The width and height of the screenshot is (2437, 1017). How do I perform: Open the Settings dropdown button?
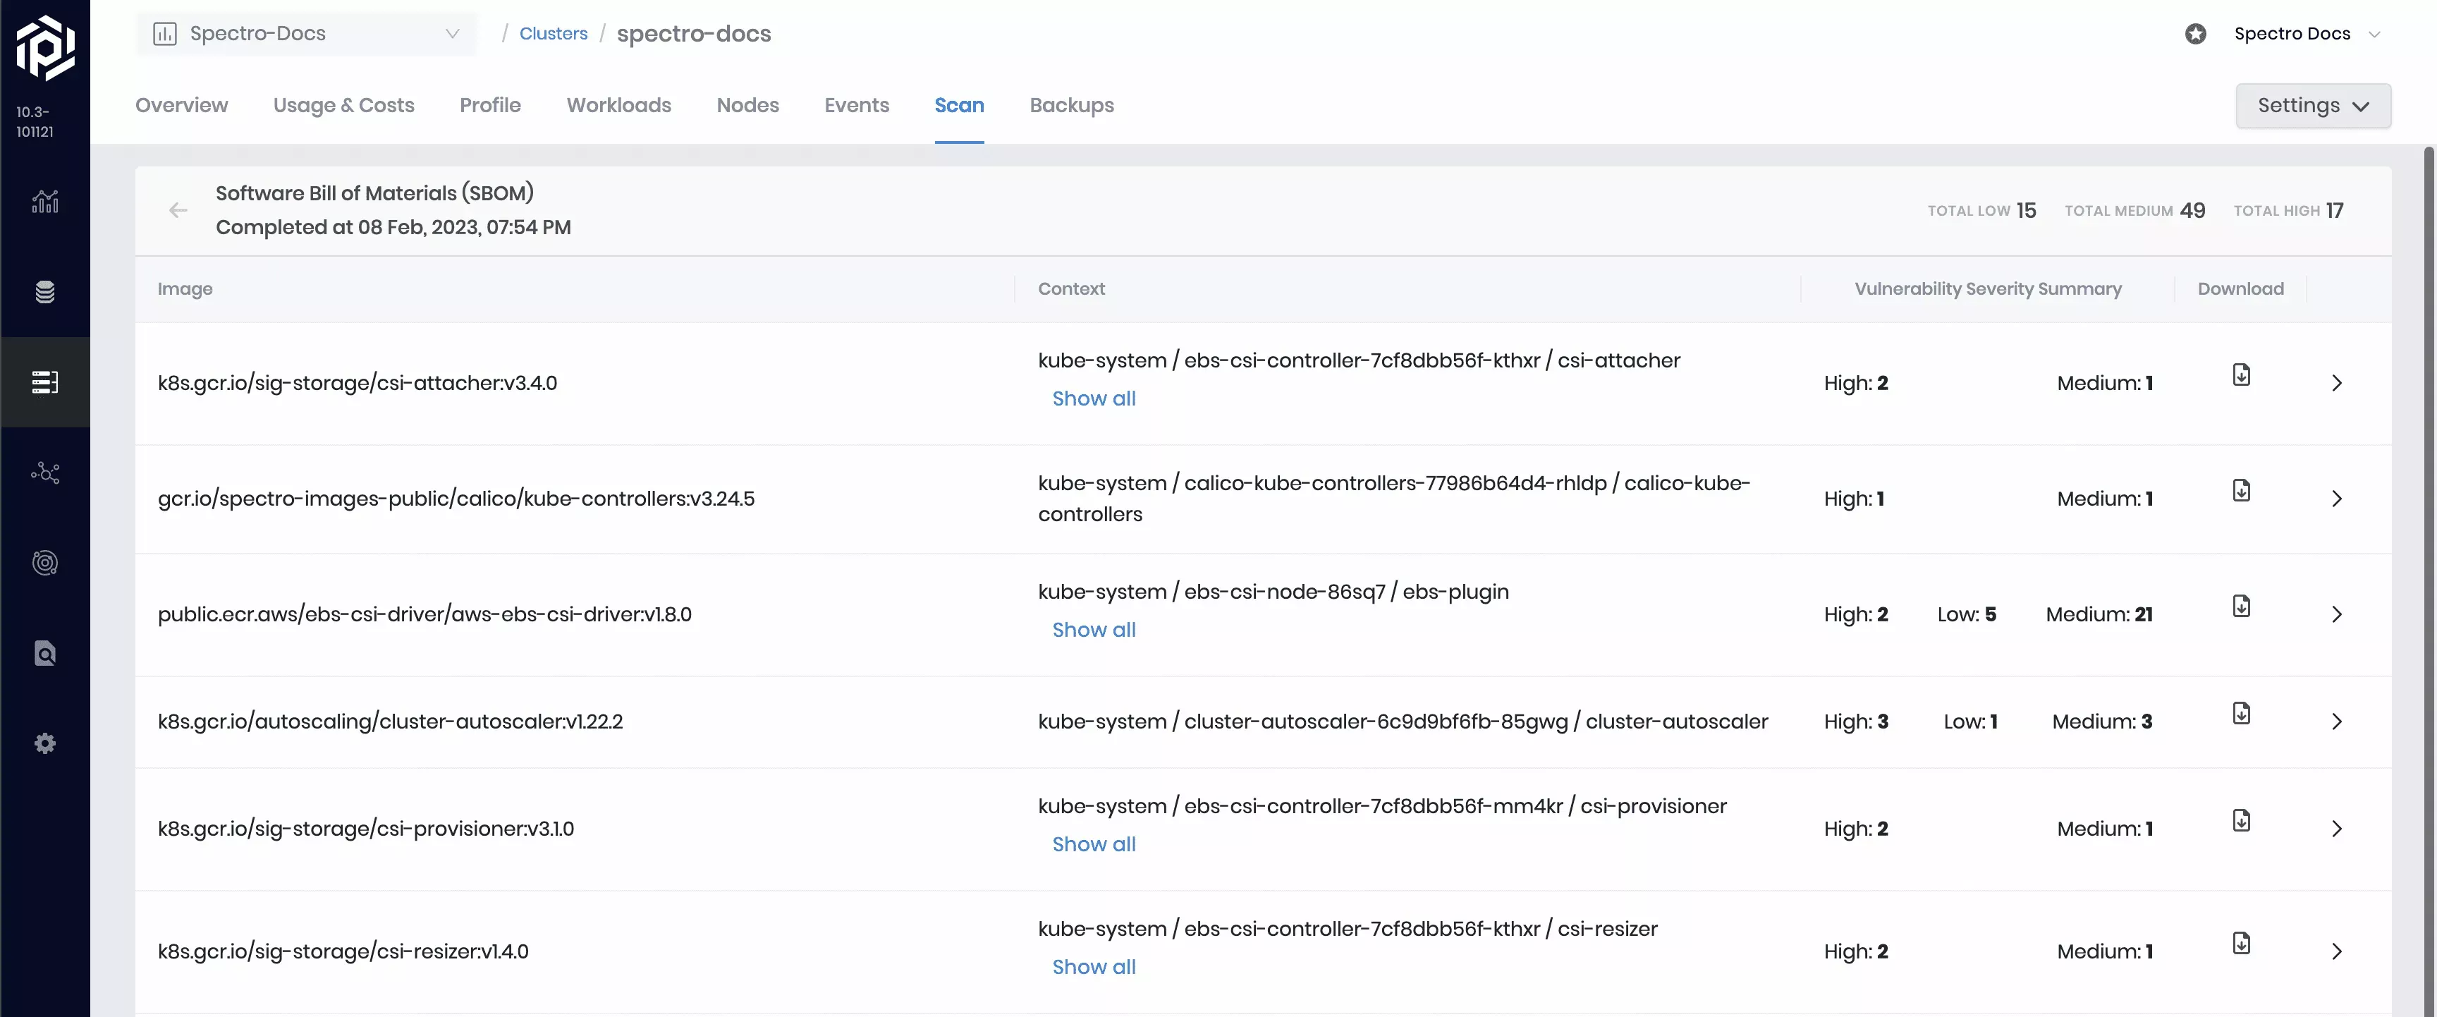click(2312, 105)
